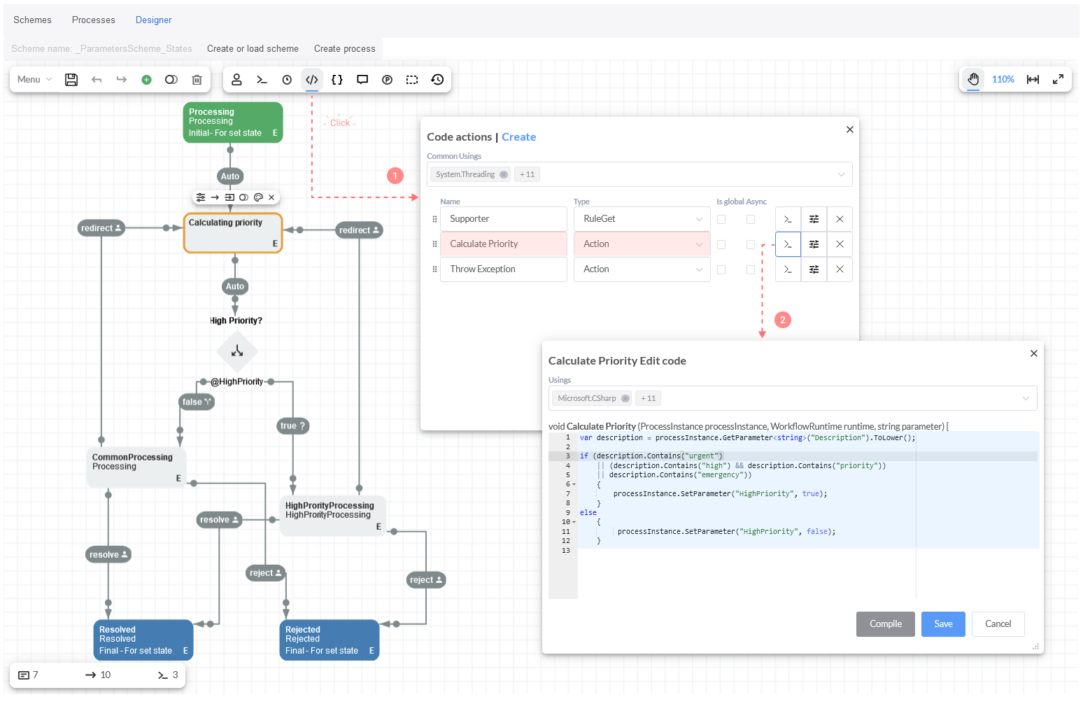Open settings sliders for Calculate Priority row

(x=814, y=244)
